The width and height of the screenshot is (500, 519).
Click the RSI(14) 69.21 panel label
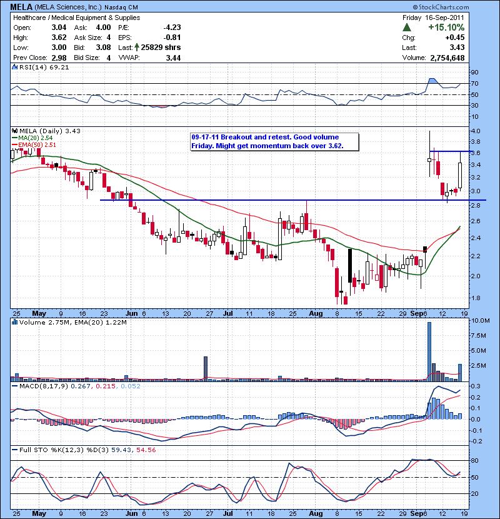pos(44,67)
